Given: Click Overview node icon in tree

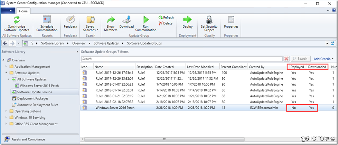Looking at the screenshot, I should point(9,60).
